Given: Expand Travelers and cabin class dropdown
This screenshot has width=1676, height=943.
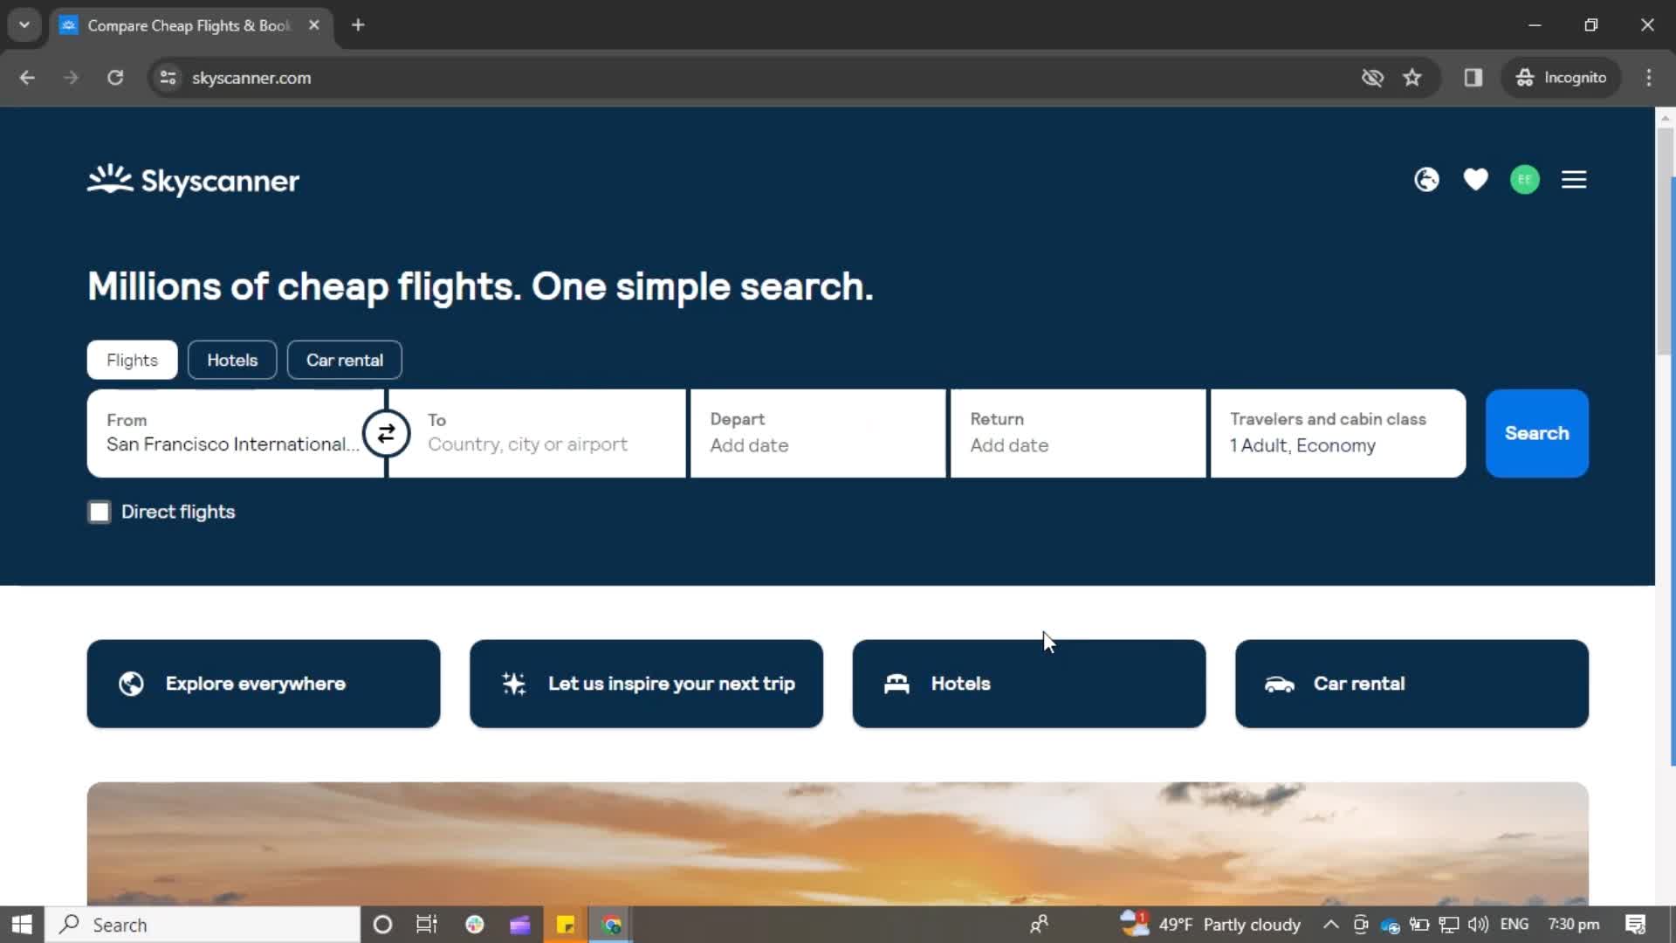Looking at the screenshot, I should click(1339, 433).
